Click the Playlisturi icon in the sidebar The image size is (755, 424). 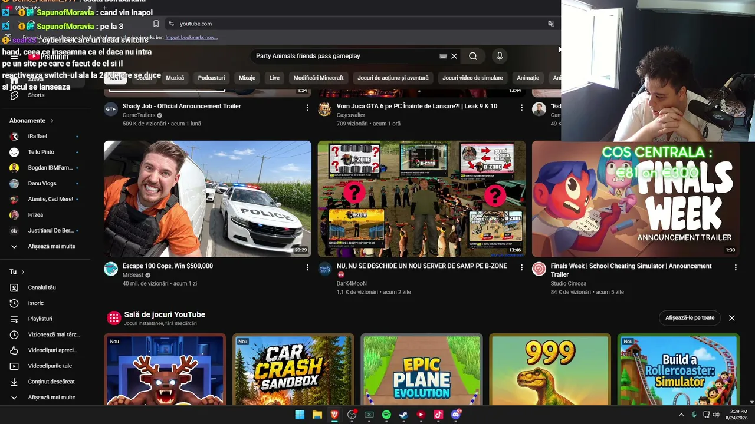(x=14, y=319)
